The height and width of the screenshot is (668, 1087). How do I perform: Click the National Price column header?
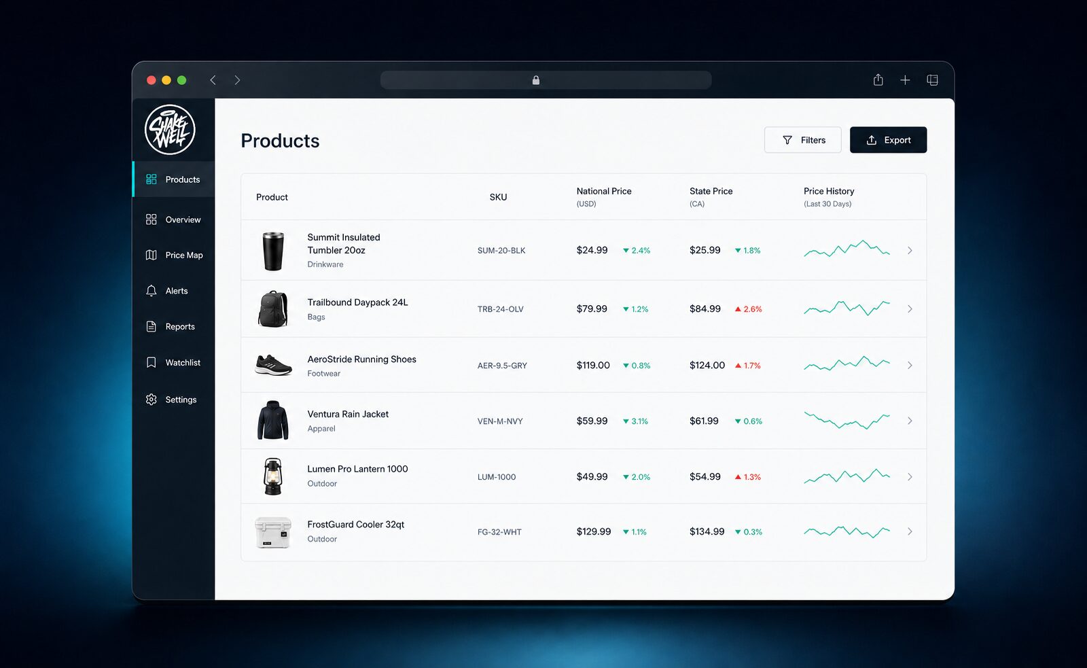pyautogui.click(x=604, y=197)
